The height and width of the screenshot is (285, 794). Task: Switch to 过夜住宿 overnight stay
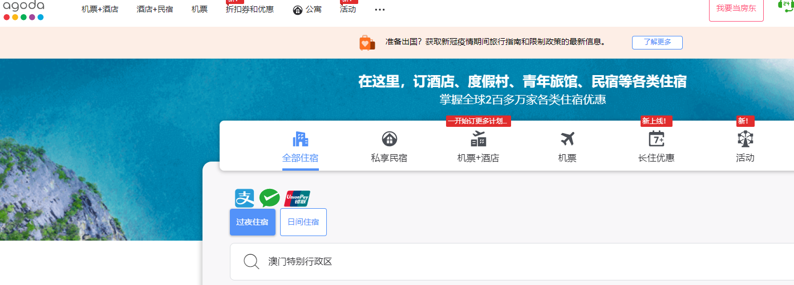[x=252, y=222]
